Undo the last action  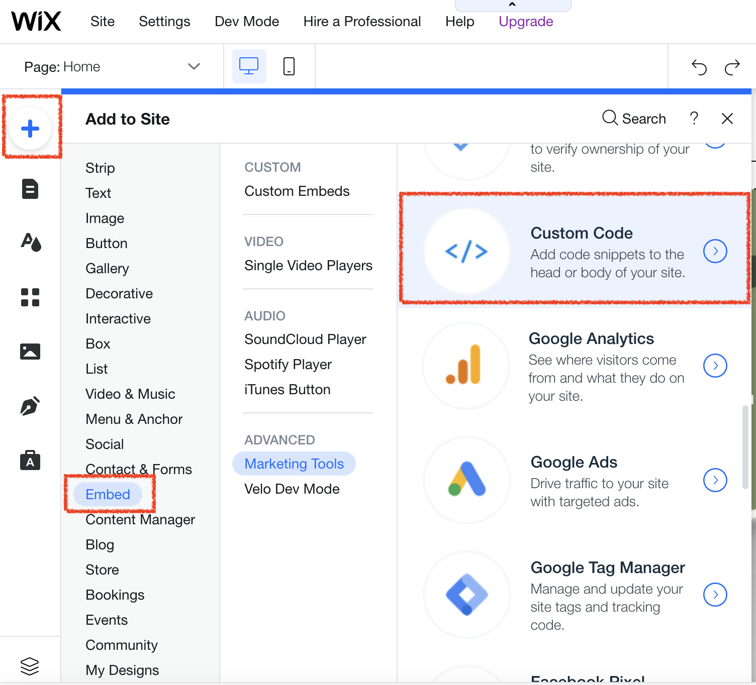(699, 67)
